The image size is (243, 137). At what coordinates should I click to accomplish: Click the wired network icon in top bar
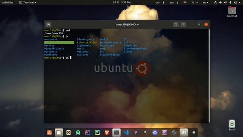point(215,2)
